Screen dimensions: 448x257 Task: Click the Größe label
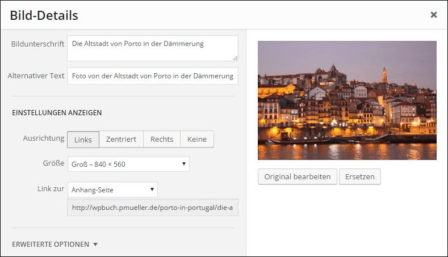tap(53, 164)
